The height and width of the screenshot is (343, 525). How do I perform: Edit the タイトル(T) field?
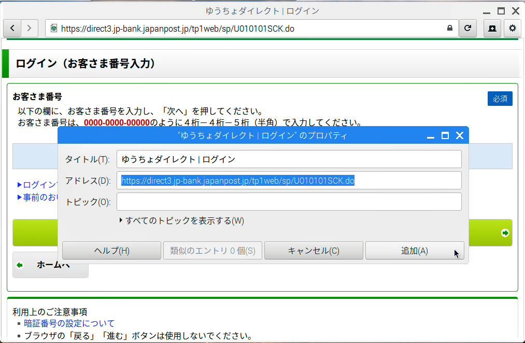[289, 159]
